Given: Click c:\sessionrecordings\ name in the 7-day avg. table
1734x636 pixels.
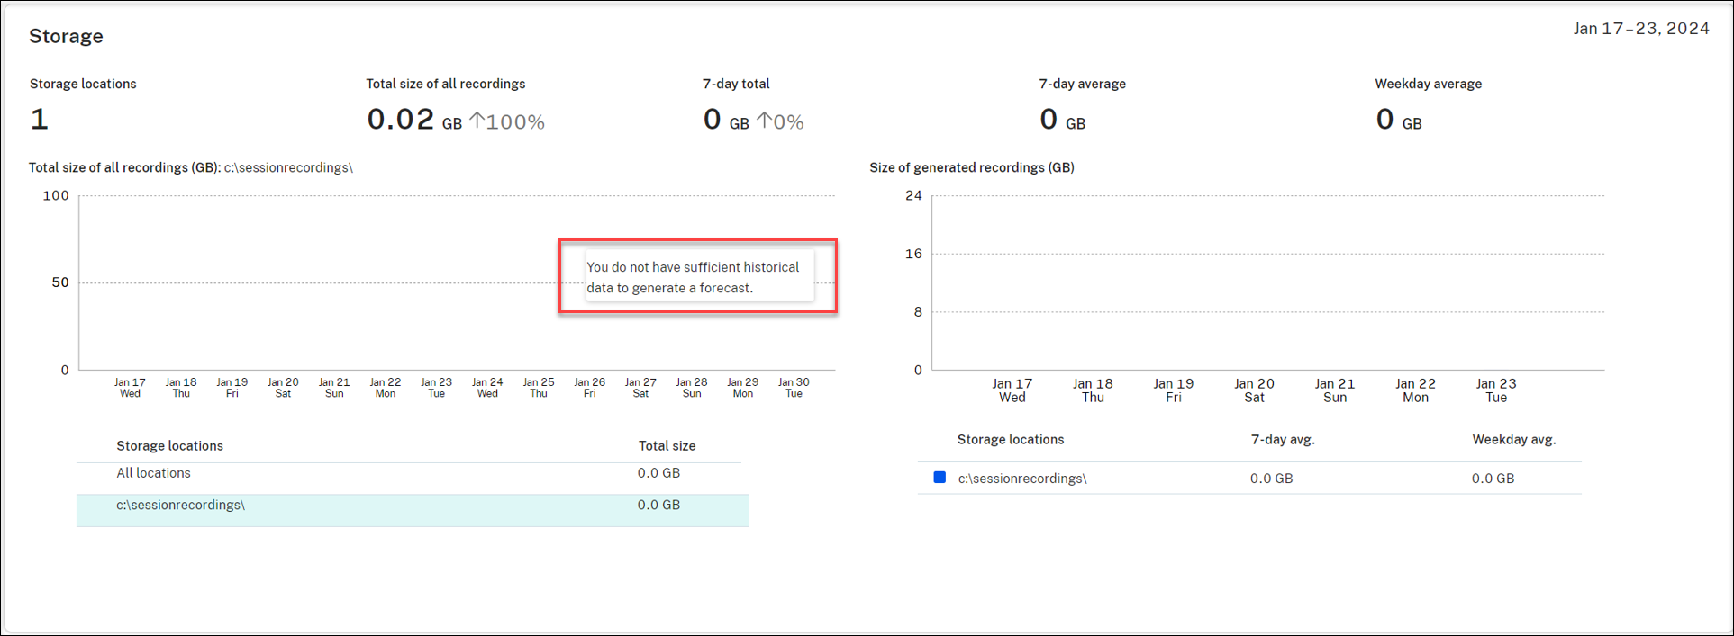Looking at the screenshot, I should [1021, 479].
